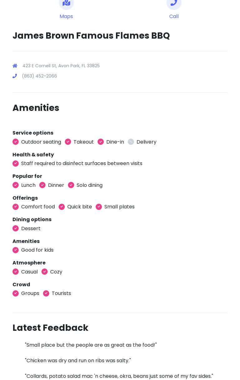Dial the (863) 452-2066 phone number

pyautogui.click(x=39, y=76)
